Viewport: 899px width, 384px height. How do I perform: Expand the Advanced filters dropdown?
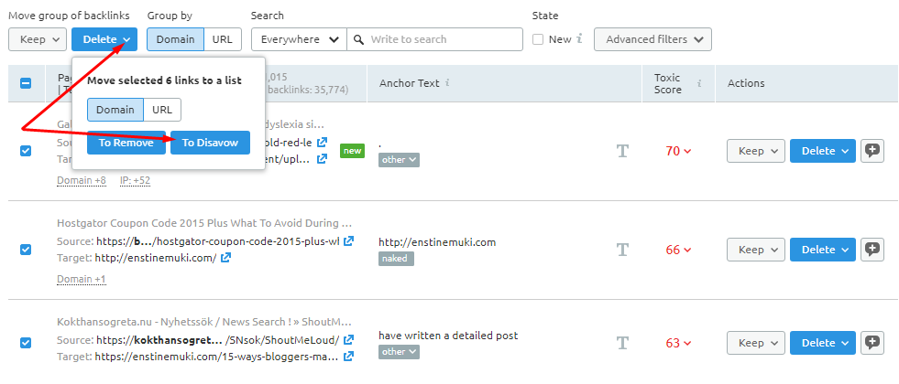(652, 39)
